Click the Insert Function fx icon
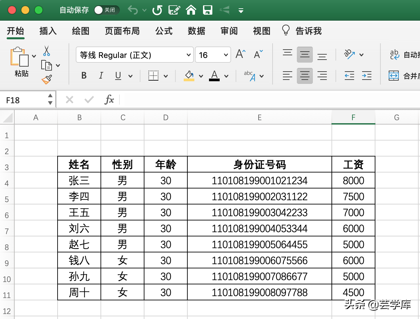 [x=109, y=100]
